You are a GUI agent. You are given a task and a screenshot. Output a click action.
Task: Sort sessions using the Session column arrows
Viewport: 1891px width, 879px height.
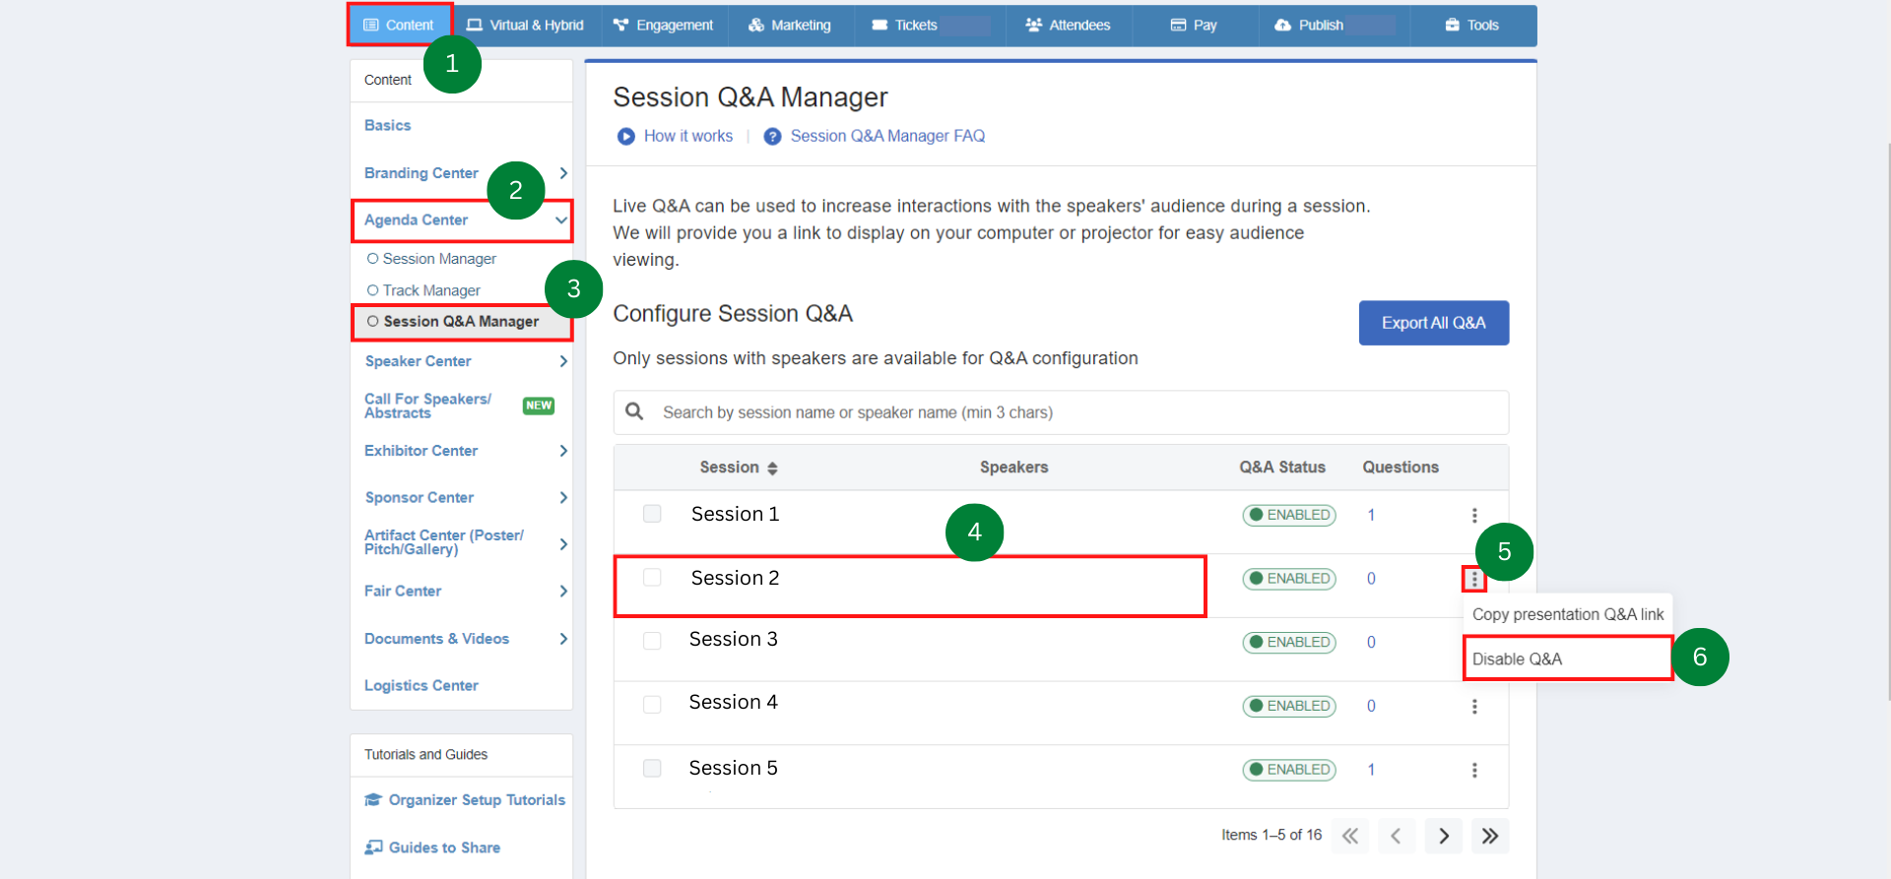(x=772, y=469)
